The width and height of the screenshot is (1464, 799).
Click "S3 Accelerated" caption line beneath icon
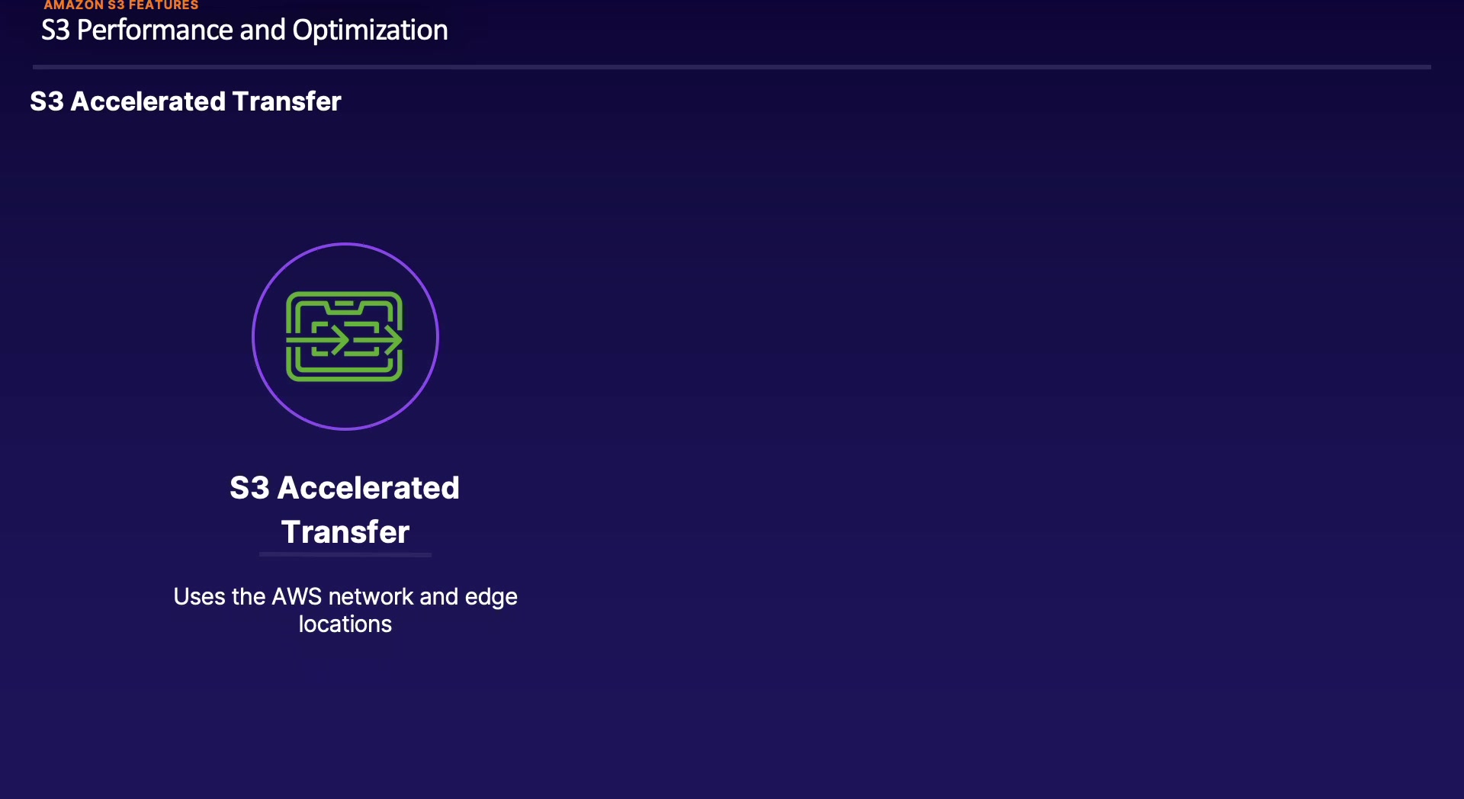(x=345, y=488)
